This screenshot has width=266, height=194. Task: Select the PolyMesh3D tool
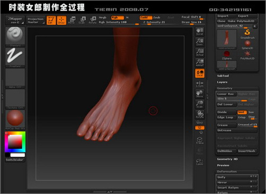[247, 55]
